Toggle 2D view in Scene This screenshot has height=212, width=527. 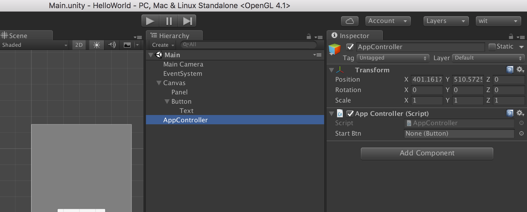tap(79, 45)
